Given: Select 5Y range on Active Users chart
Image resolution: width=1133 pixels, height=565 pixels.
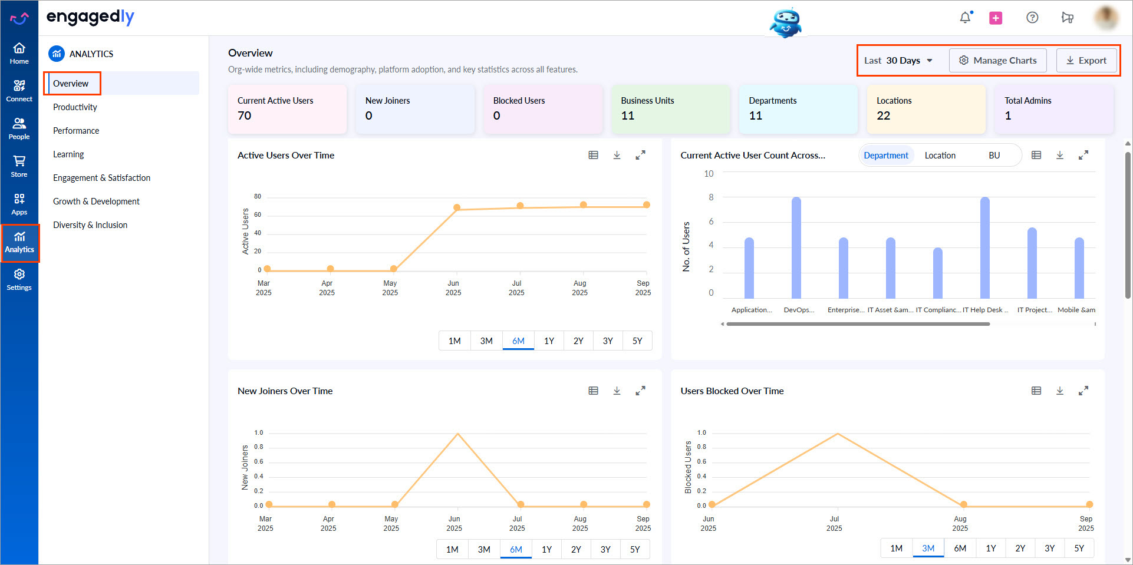Looking at the screenshot, I should (x=637, y=341).
